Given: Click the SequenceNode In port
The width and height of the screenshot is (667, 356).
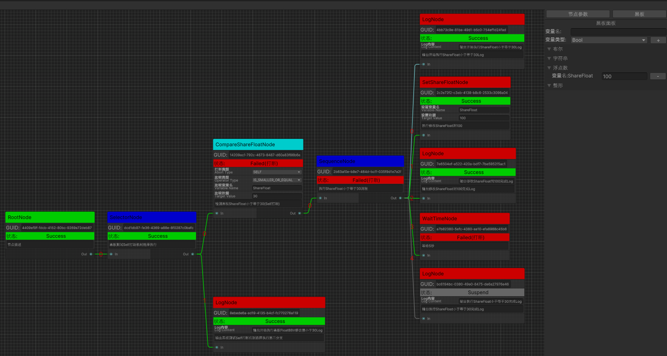Looking at the screenshot, I should (x=320, y=198).
